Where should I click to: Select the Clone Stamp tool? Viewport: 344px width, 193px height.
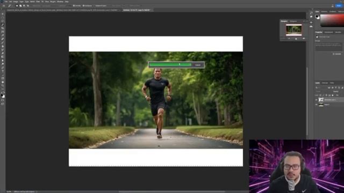pos(3,46)
